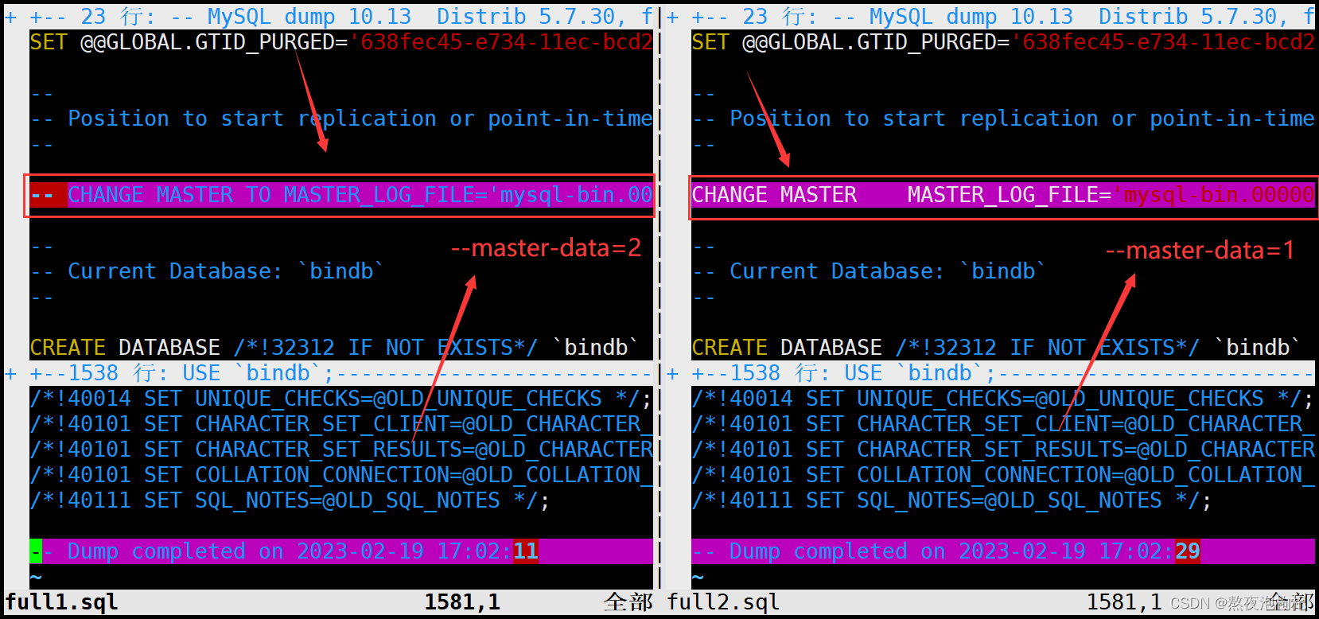This screenshot has height=619, width=1319.
Task: Click SET COLLATION_CONNECTION line in full1.sql
Action: tap(341, 475)
